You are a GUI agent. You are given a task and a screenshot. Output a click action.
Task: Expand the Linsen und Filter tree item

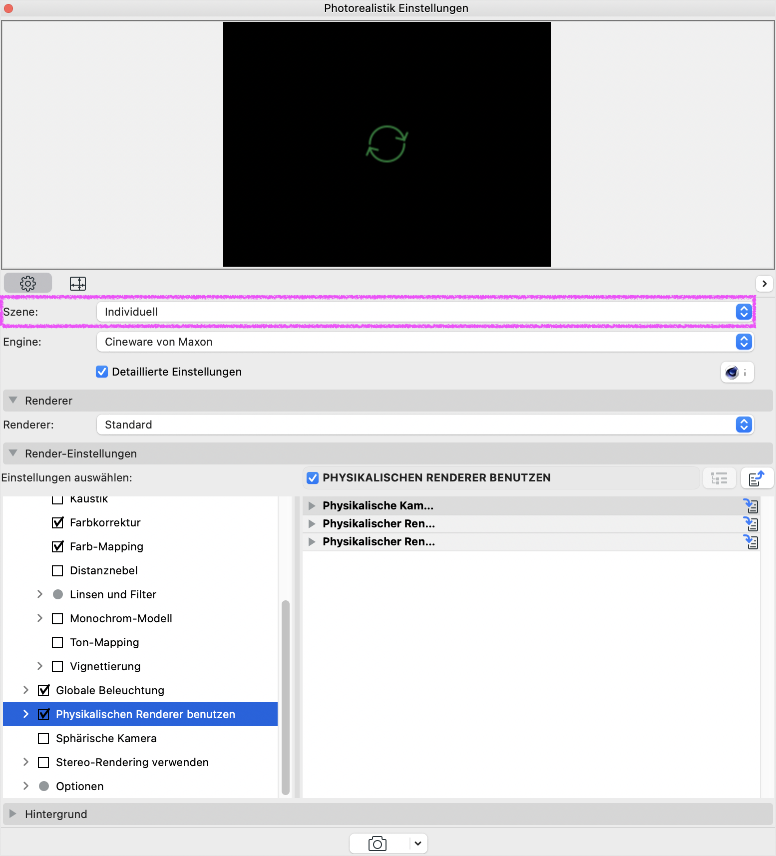40,594
